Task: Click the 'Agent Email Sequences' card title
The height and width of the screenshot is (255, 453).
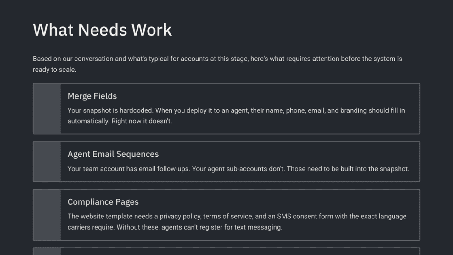Action: tap(113, 154)
